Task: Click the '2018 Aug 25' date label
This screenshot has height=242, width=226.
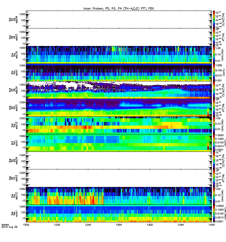Action: click(x=9, y=227)
